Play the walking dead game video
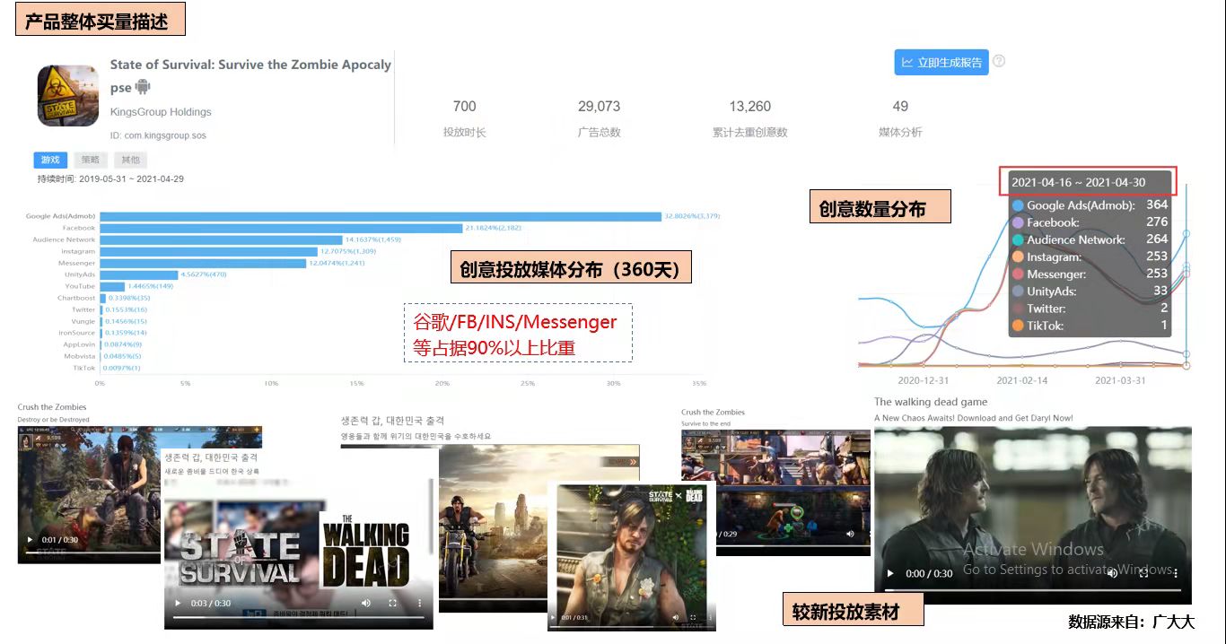This screenshot has height=644, width=1226. point(890,574)
